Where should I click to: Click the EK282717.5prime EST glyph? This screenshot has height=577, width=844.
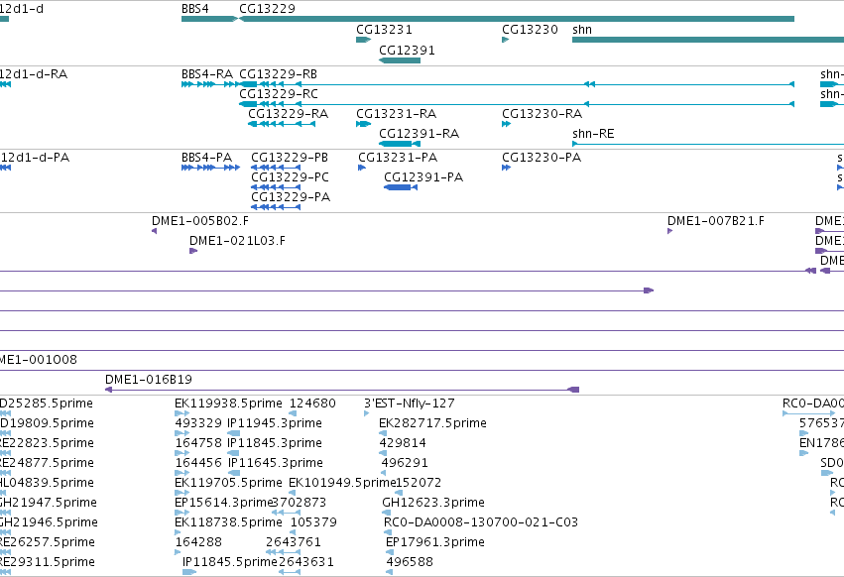point(383,432)
